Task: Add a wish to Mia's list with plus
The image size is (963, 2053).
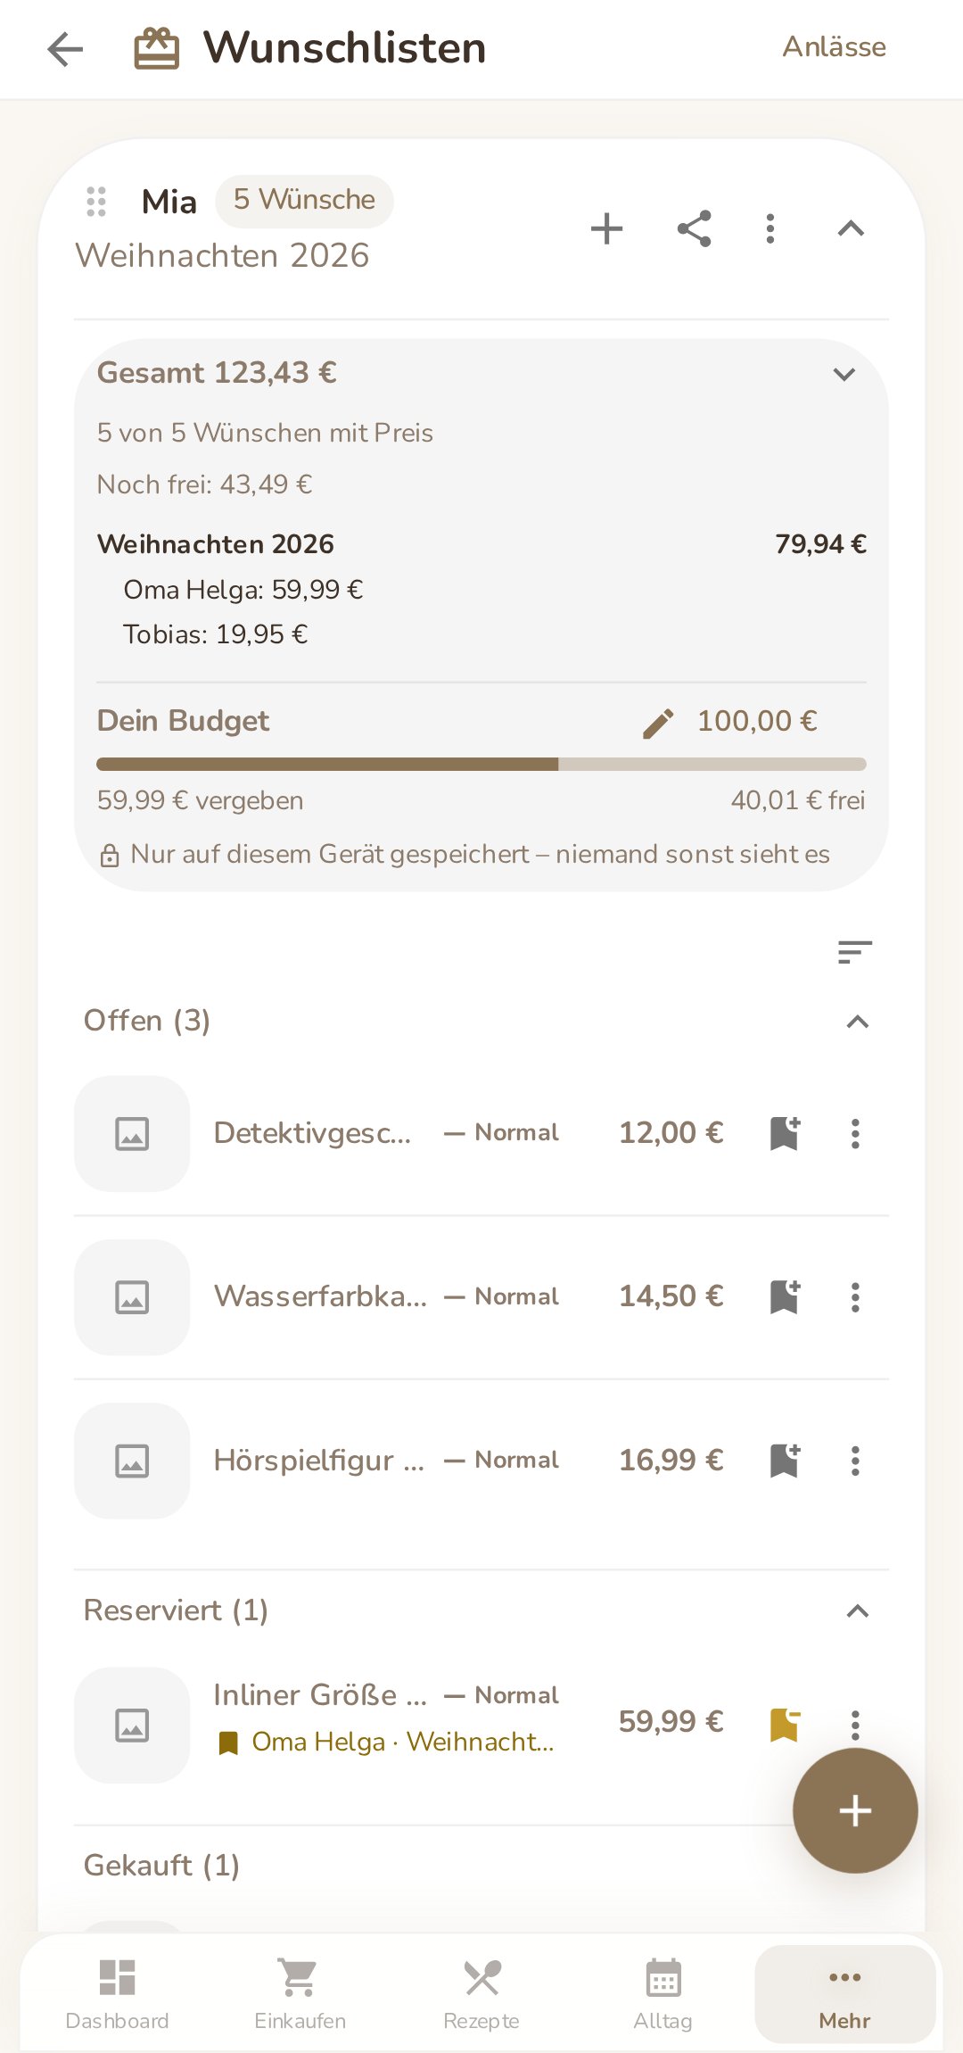Action: pyautogui.click(x=606, y=228)
